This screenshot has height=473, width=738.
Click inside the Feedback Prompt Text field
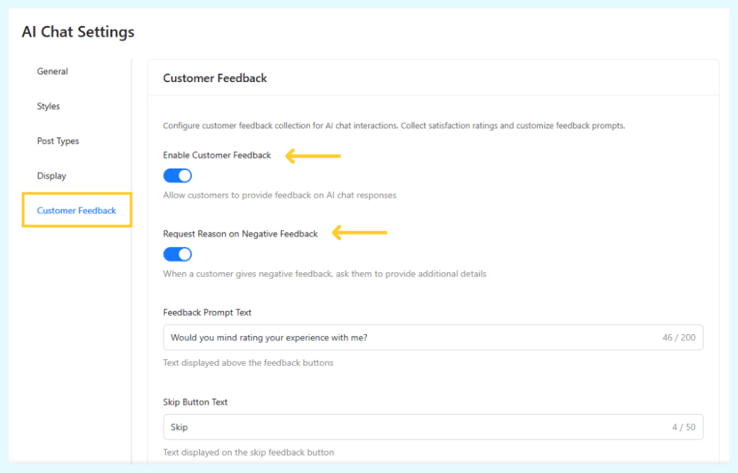[360, 337]
